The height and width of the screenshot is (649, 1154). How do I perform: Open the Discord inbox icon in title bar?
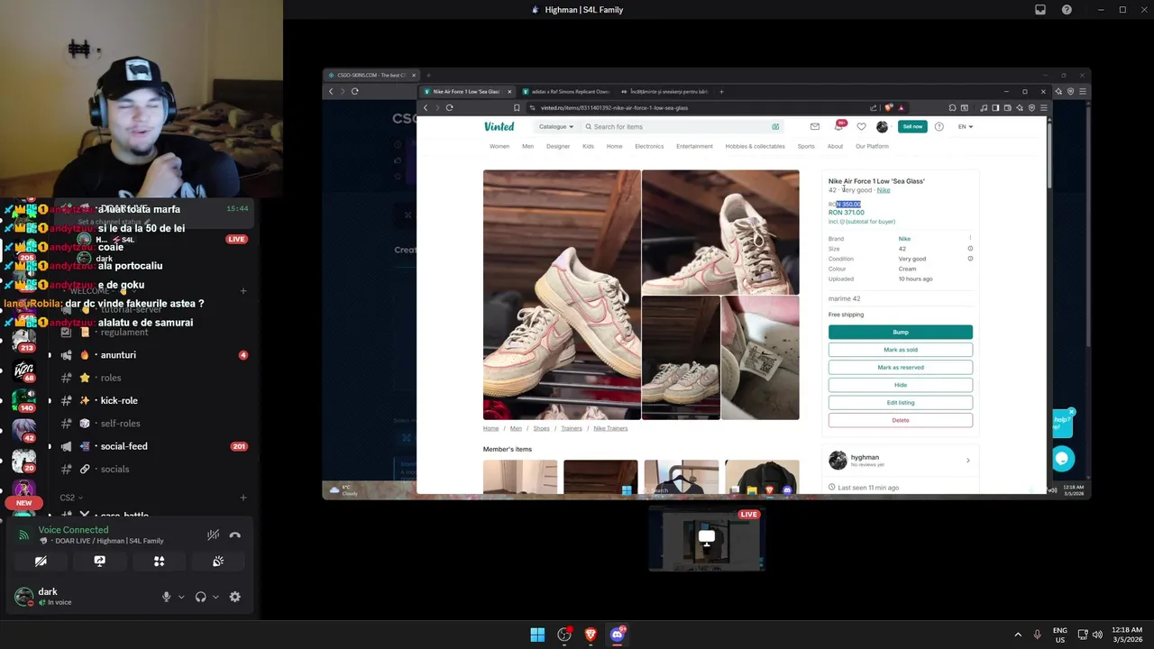click(1040, 10)
